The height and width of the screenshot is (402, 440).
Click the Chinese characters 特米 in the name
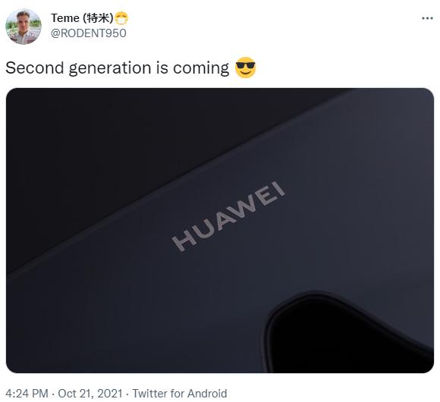tap(98, 18)
